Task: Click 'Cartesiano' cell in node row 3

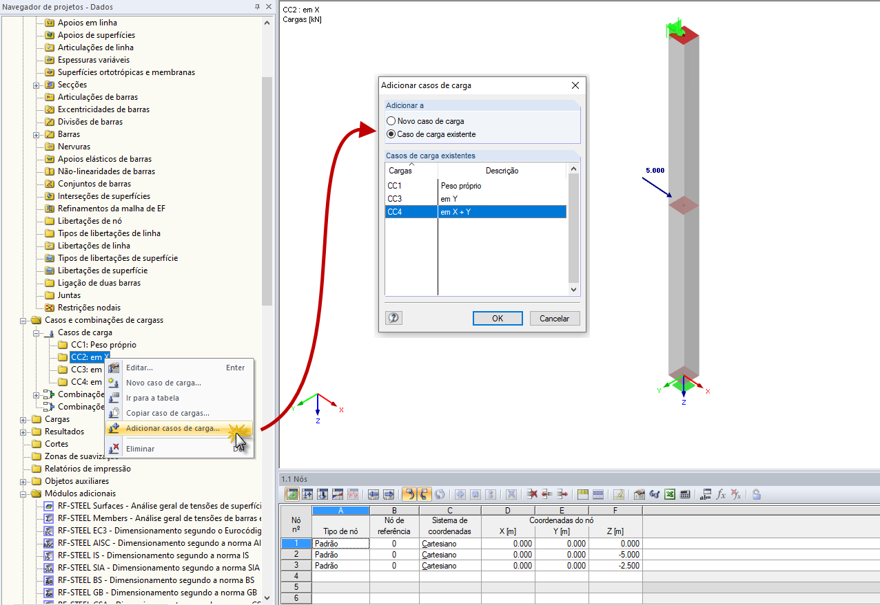Action: point(450,566)
